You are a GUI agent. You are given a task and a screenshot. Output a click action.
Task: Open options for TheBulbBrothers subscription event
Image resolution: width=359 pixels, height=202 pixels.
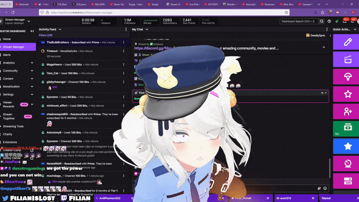coord(124,42)
